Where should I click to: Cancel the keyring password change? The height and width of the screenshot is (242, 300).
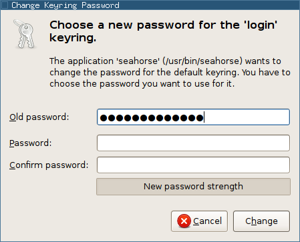(x=199, y=221)
